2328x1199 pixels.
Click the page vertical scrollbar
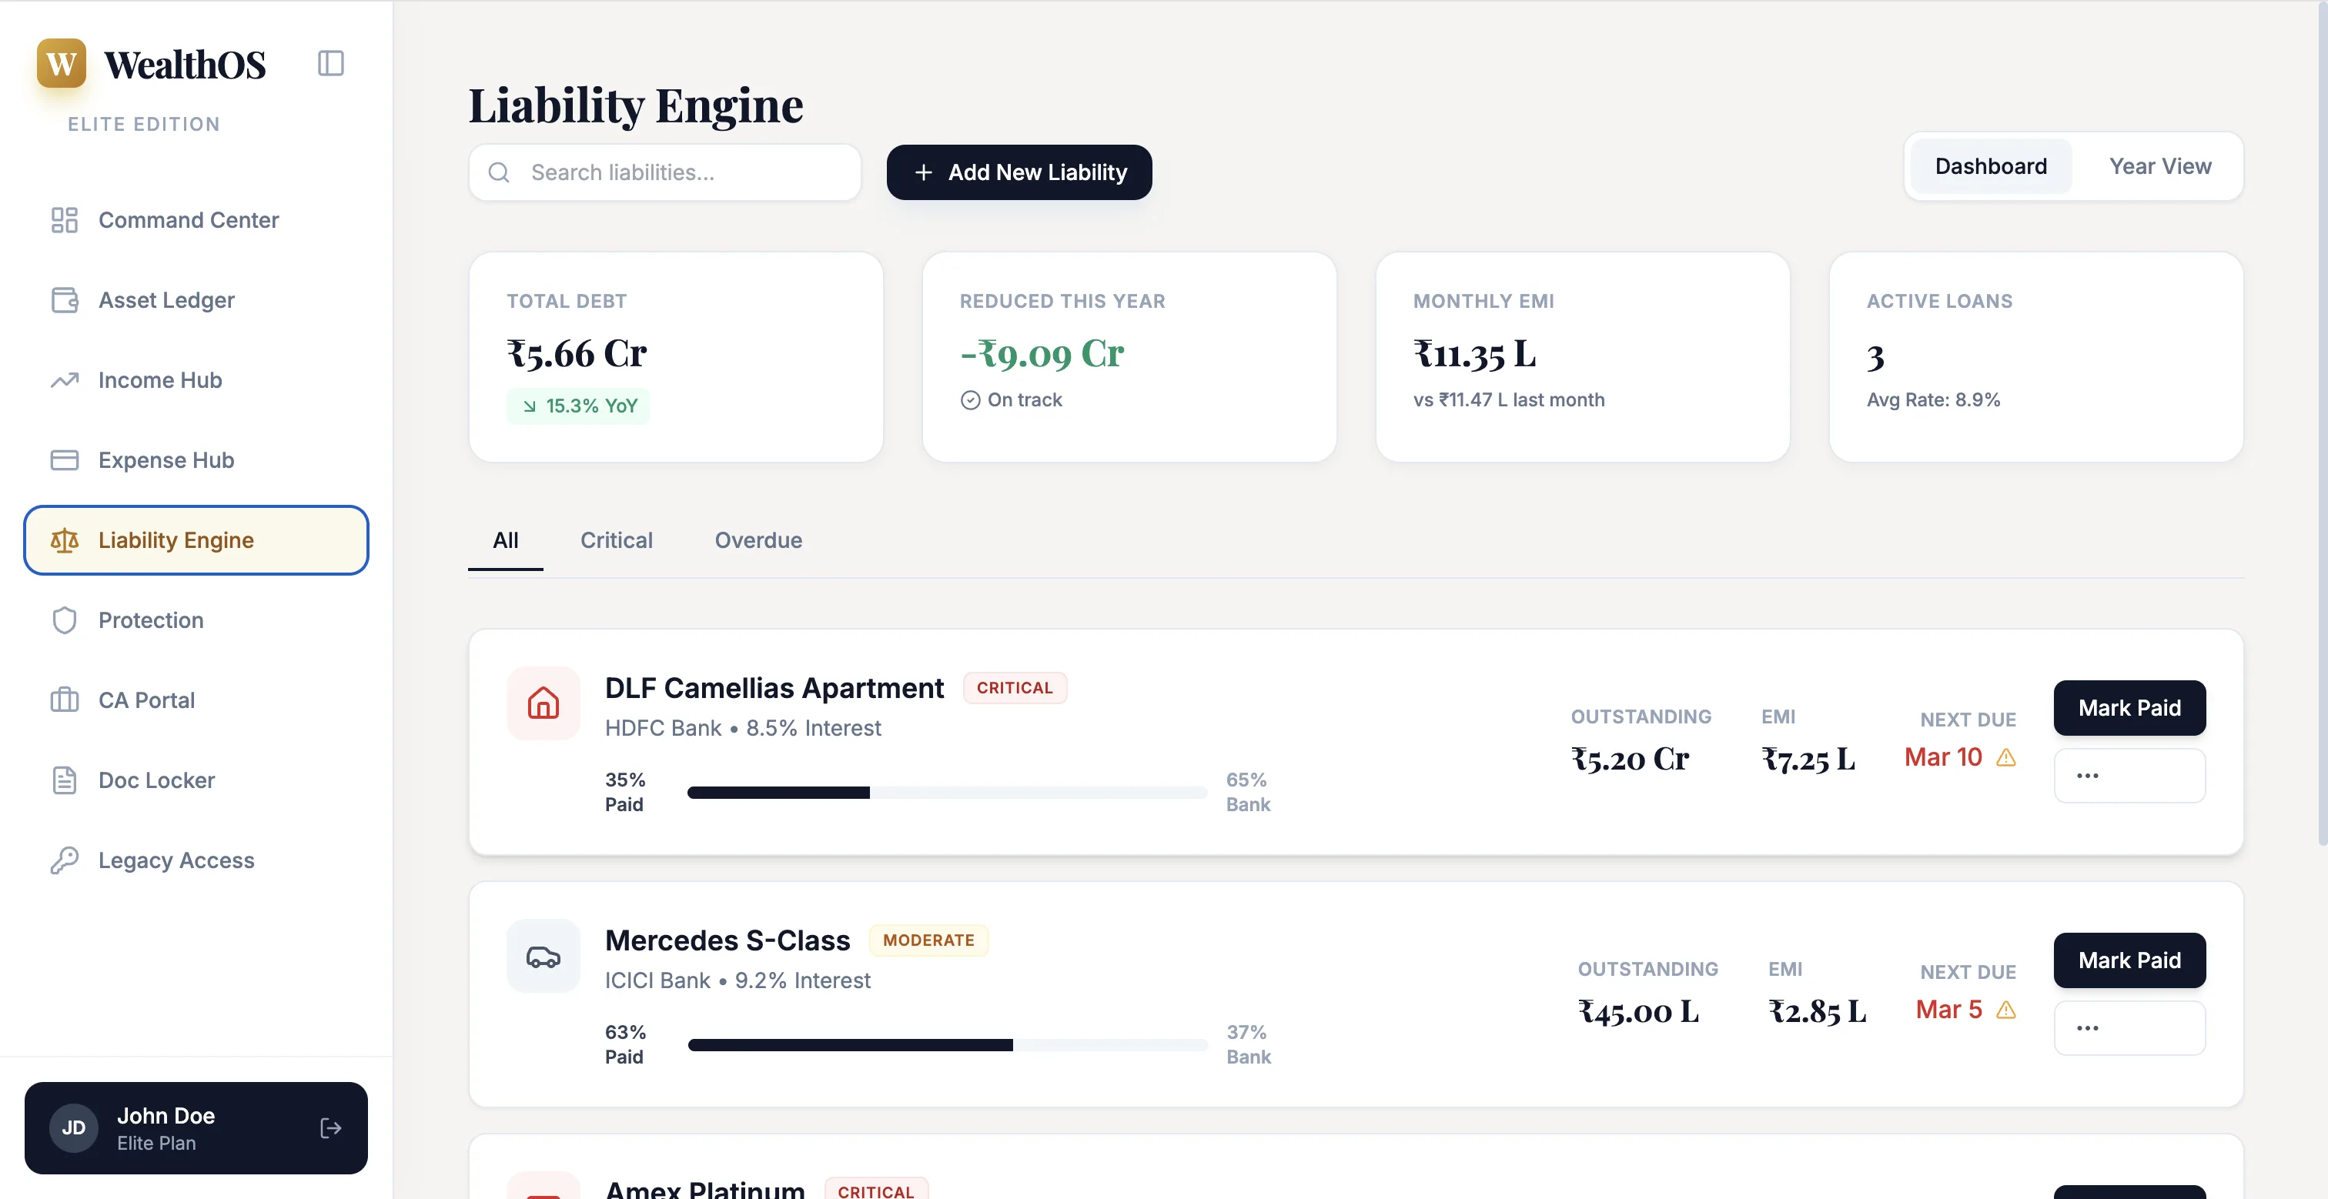(2322, 425)
